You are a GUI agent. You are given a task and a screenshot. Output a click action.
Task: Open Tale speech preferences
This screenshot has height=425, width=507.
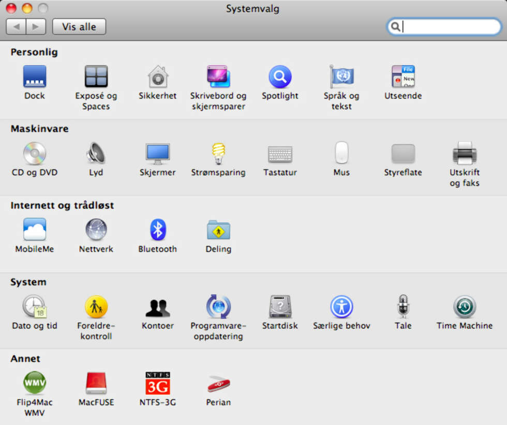click(403, 306)
